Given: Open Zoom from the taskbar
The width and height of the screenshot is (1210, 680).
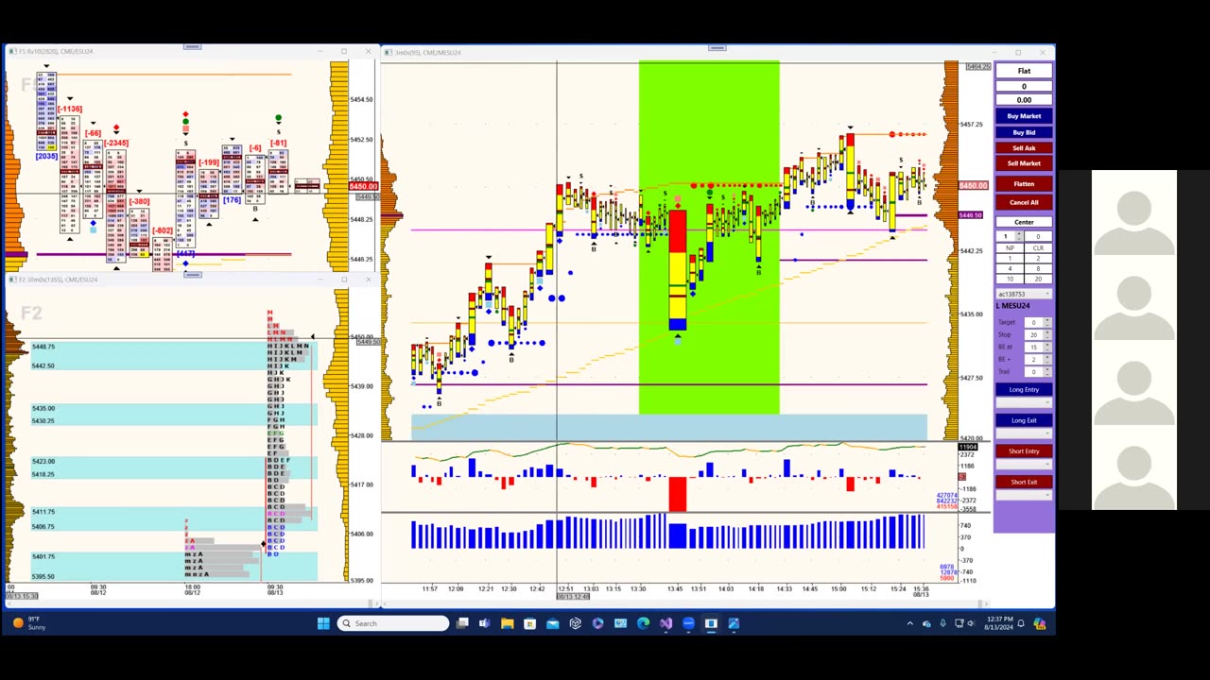Looking at the screenshot, I should tap(688, 623).
